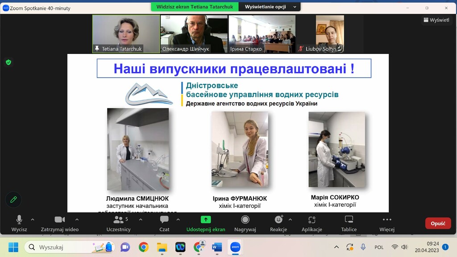Open Windows Start menu
Viewport: 457px width, 257px height.
coord(13,247)
